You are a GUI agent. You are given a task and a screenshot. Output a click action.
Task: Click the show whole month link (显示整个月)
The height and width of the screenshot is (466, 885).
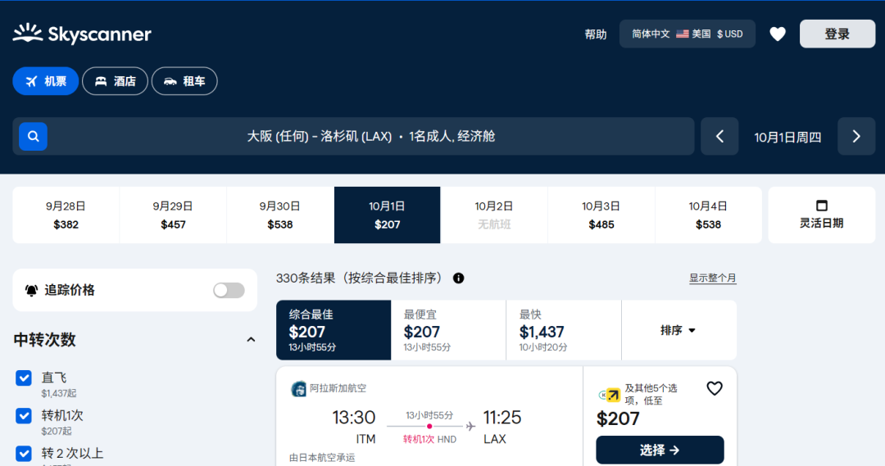coord(712,278)
